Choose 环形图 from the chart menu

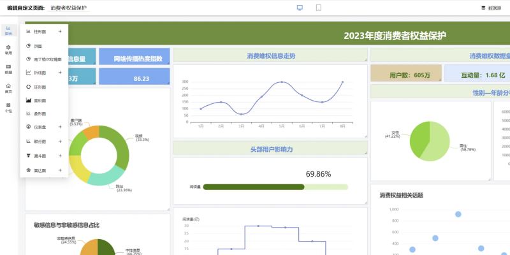40,87
